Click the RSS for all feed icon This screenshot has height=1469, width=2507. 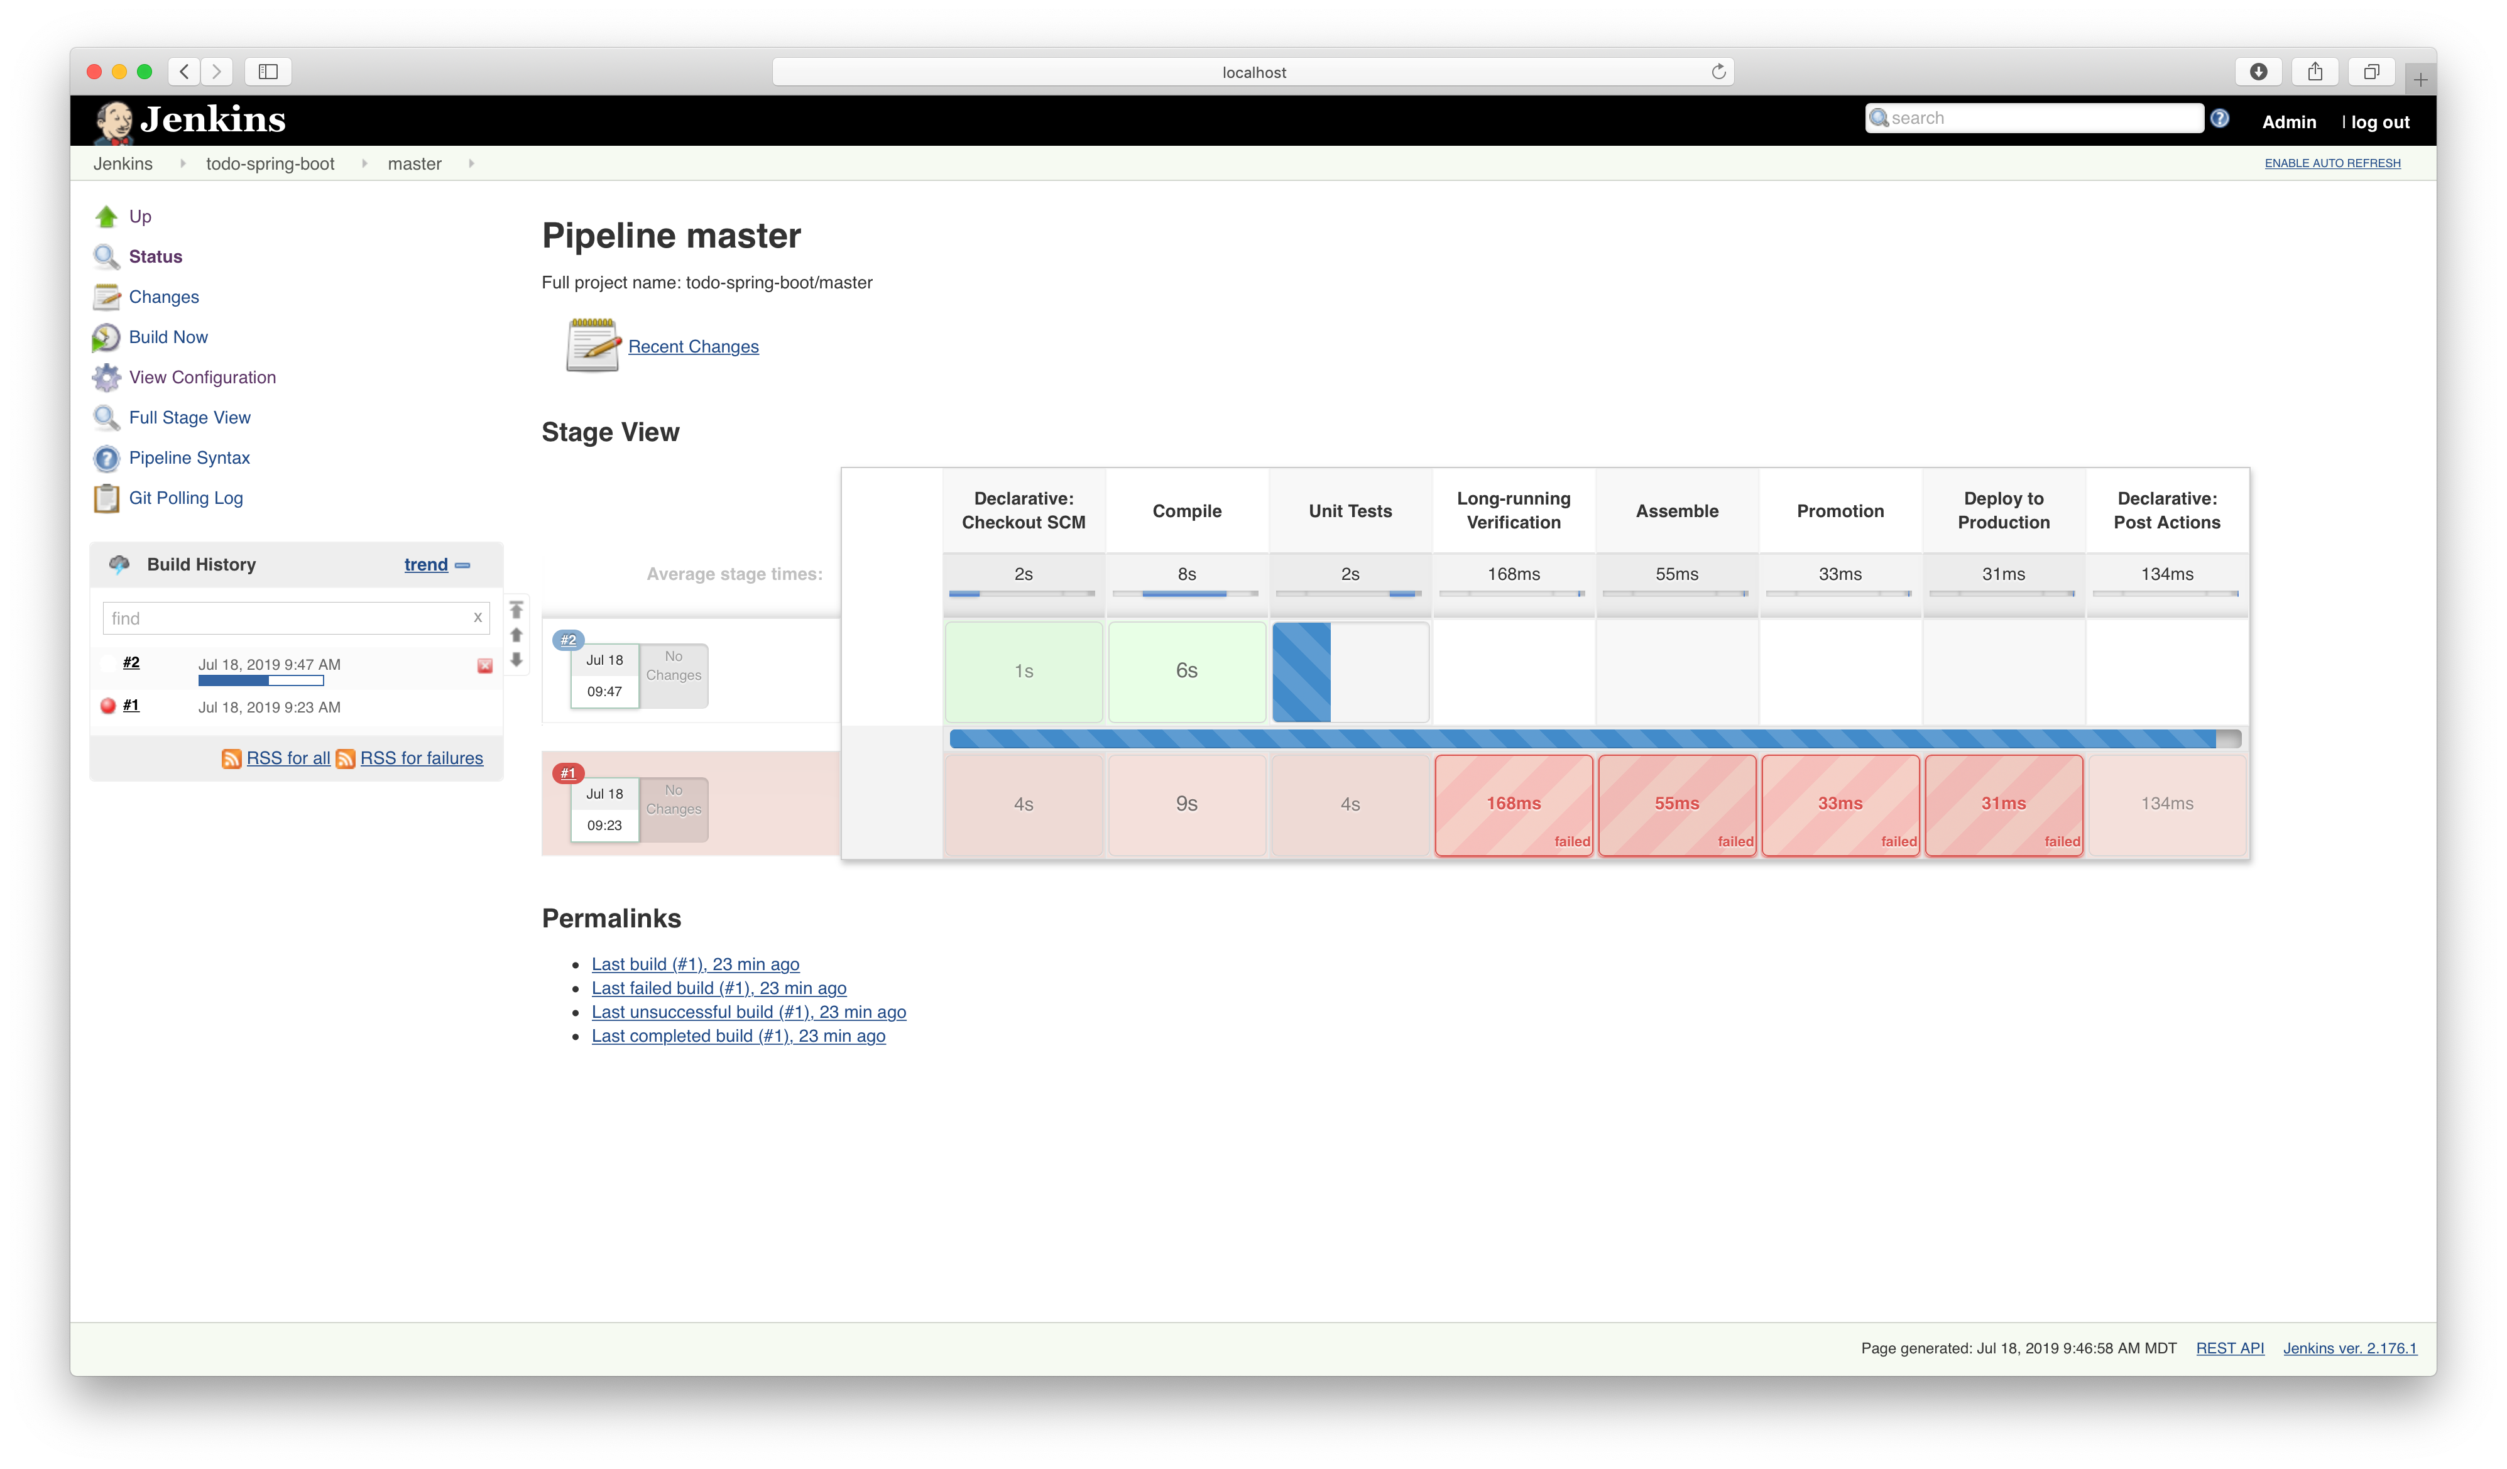click(x=231, y=759)
